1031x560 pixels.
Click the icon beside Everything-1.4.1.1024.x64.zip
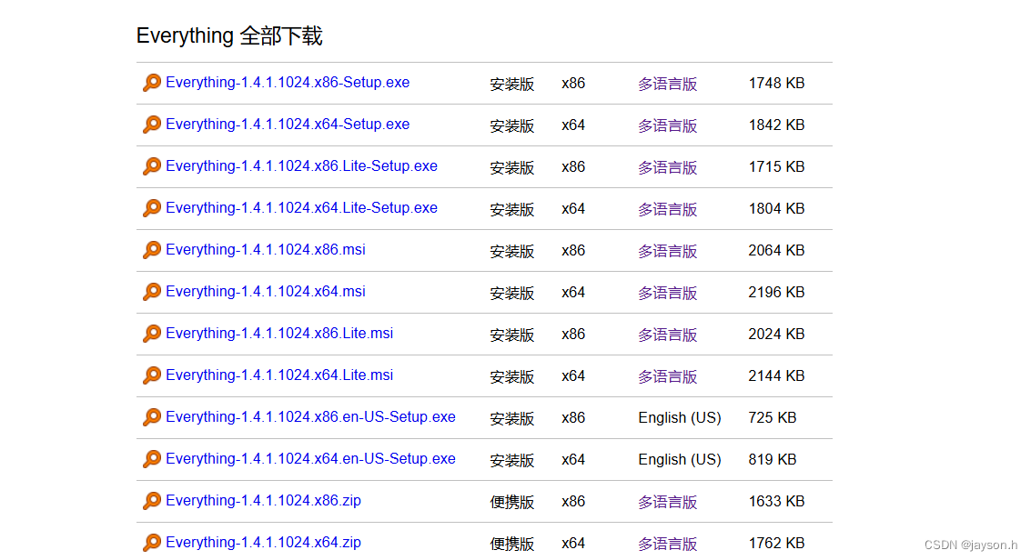152,543
